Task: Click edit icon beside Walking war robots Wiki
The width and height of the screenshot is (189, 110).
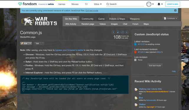Action: 136,89
